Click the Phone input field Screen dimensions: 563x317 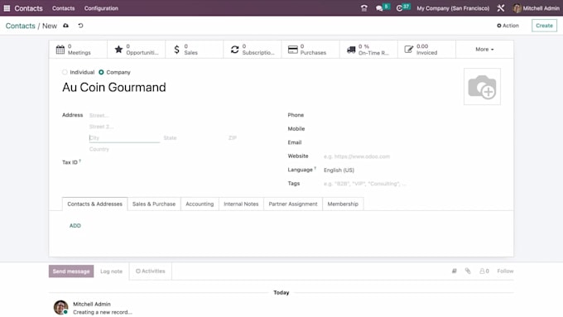click(411, 115)
